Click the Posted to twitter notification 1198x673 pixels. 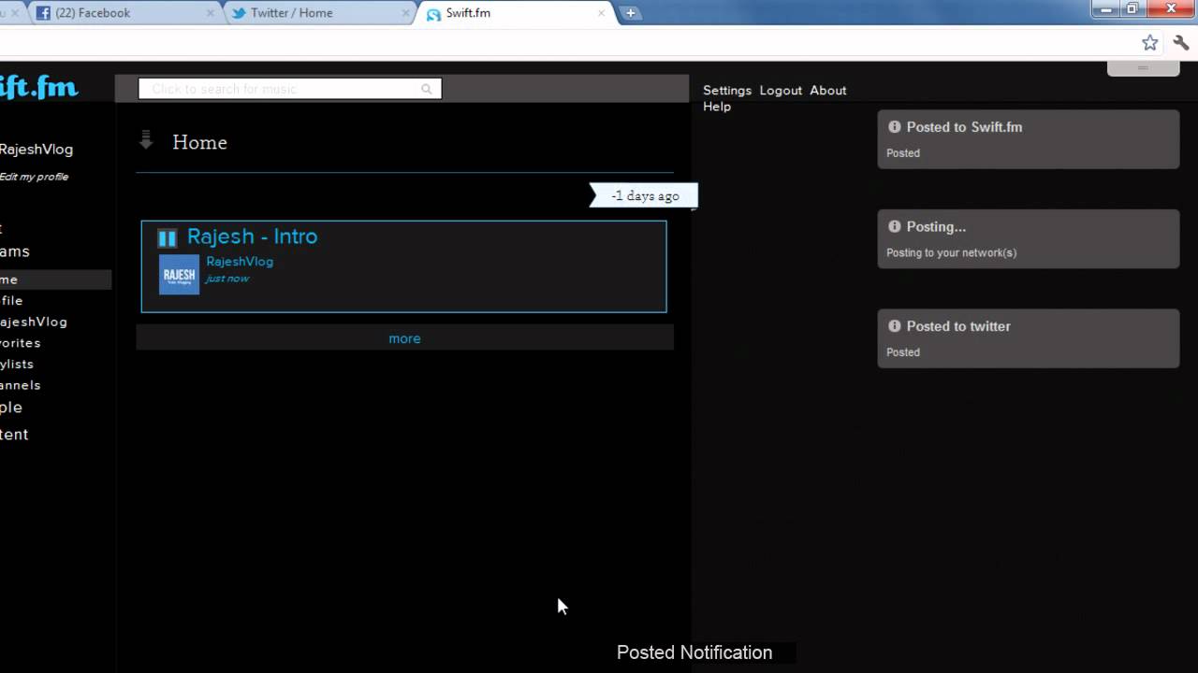(1029, 338)
